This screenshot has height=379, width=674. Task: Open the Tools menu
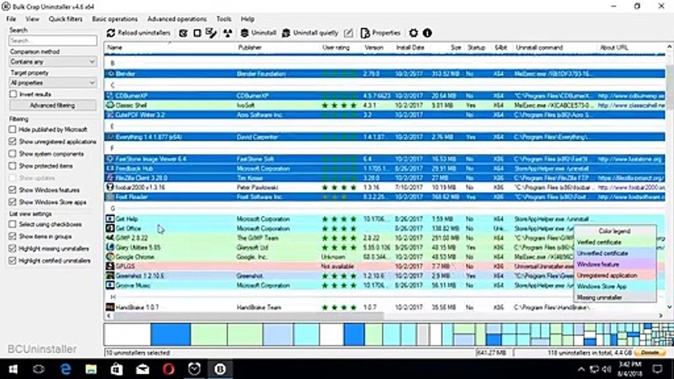coord(224,19)
